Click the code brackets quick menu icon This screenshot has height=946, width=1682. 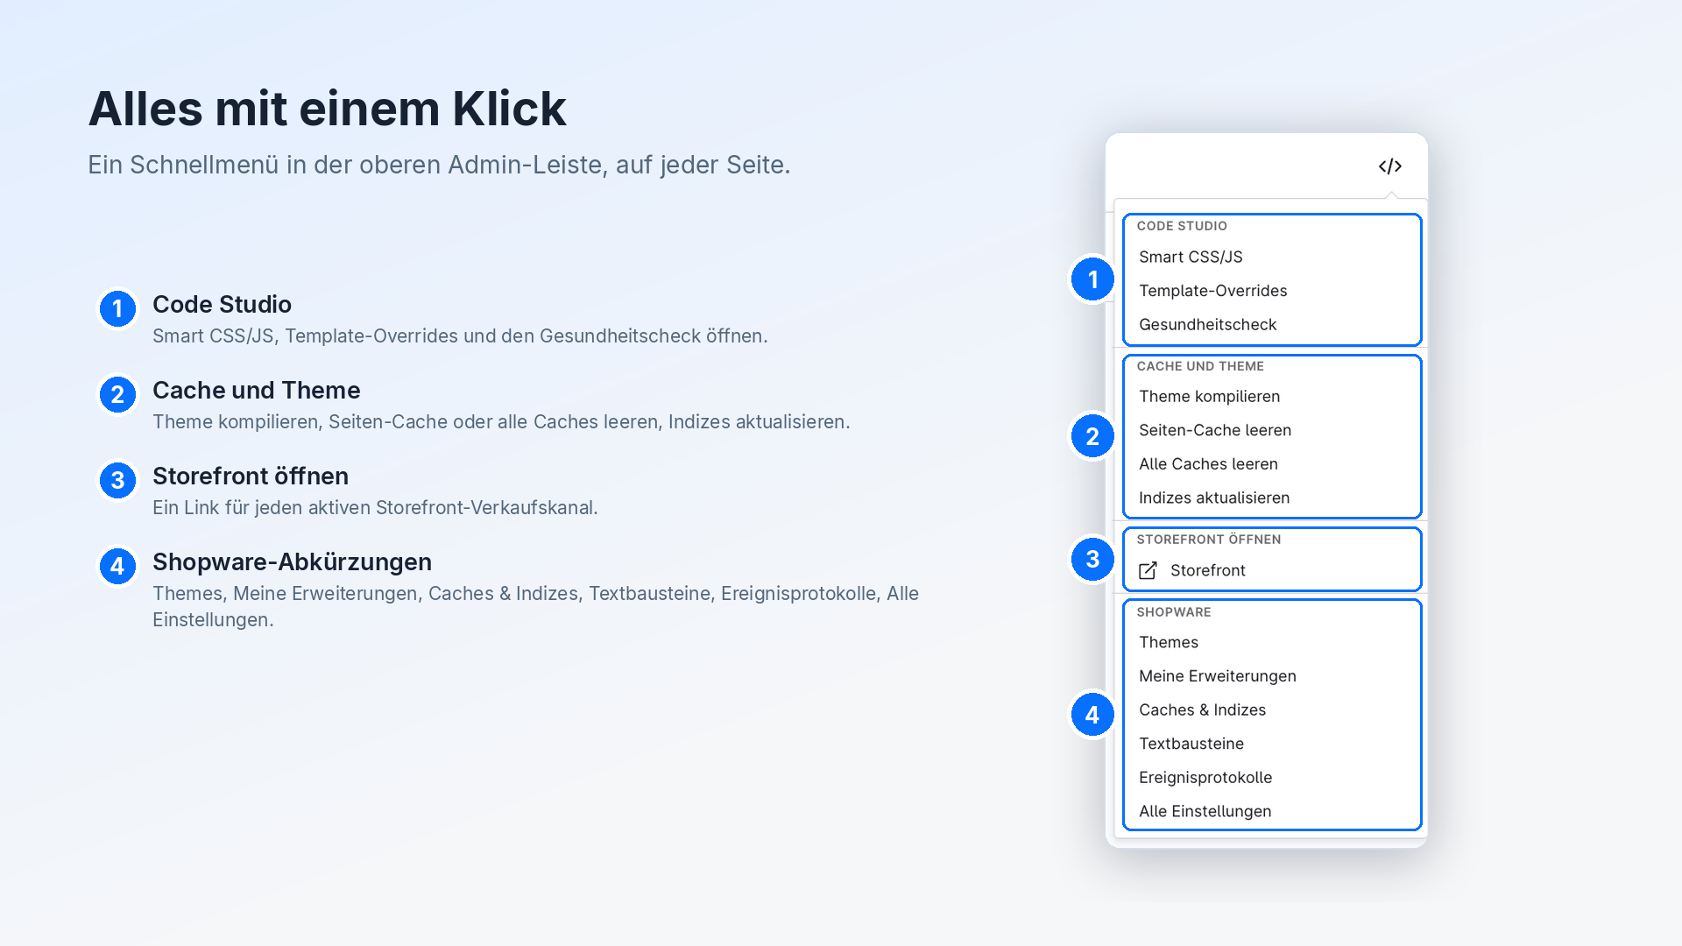coord(1390,166)
